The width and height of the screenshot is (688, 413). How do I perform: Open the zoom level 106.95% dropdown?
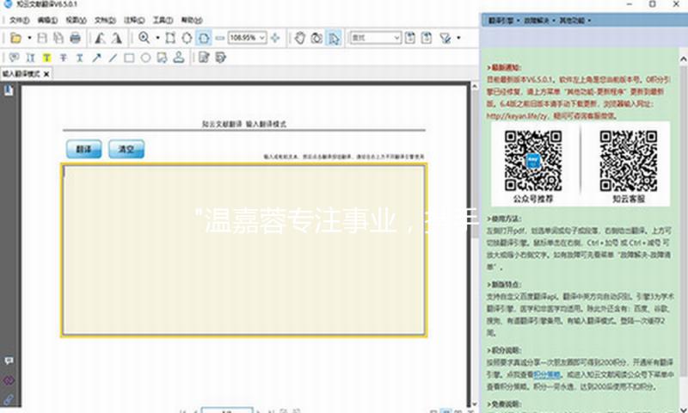(x=262, y=38)
